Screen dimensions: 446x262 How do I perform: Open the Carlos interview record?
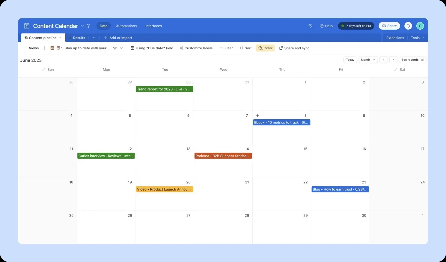pyautogui.click(x=106, y=156)
